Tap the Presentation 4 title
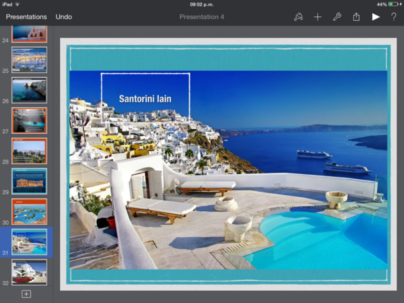 (202, 17)
